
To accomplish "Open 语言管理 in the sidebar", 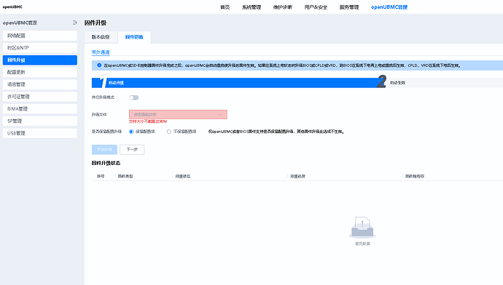I will [x=40, y=84].
